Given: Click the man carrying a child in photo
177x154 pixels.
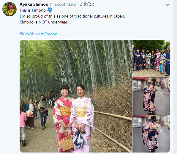Looking at the screenshot, I should click(x=43, y=112).
